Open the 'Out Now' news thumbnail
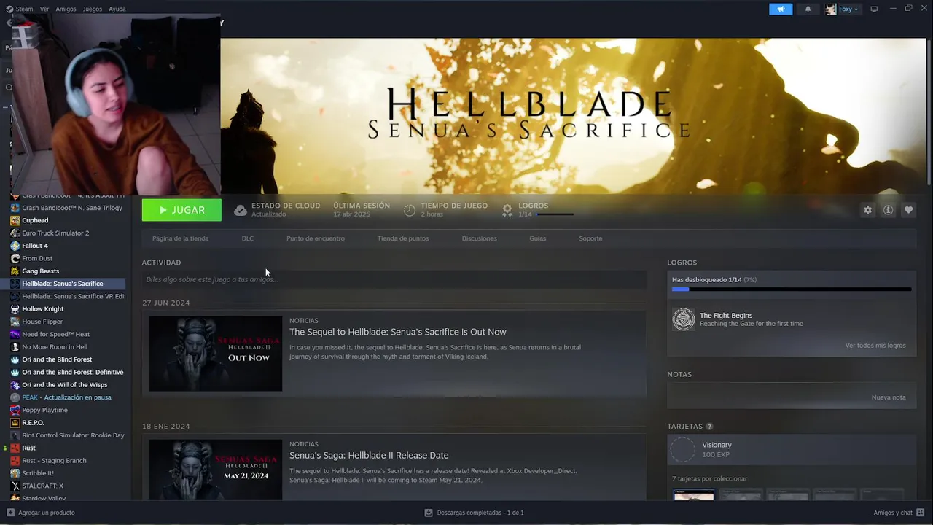The width and height of the screenshot is (933, 525). (215, 354)
